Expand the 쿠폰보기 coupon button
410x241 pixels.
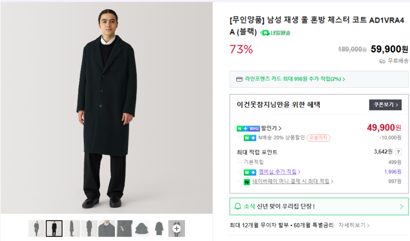click(x=385, y=105)
